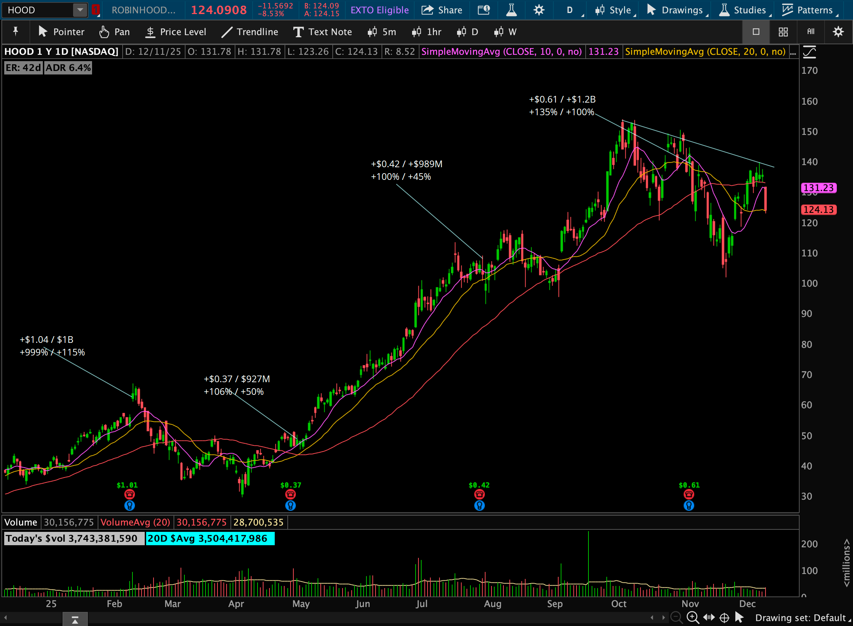
Task: Open Edit Studies flask icon
Action: coord(511,10)
